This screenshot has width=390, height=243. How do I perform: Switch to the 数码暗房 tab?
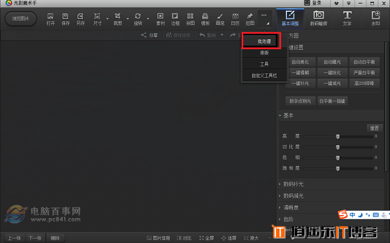[318, 18]
